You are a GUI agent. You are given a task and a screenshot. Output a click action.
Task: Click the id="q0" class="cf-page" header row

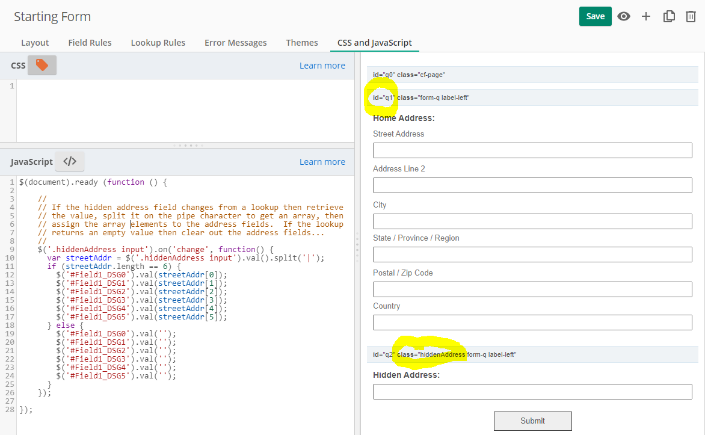(x=532, y=75)
